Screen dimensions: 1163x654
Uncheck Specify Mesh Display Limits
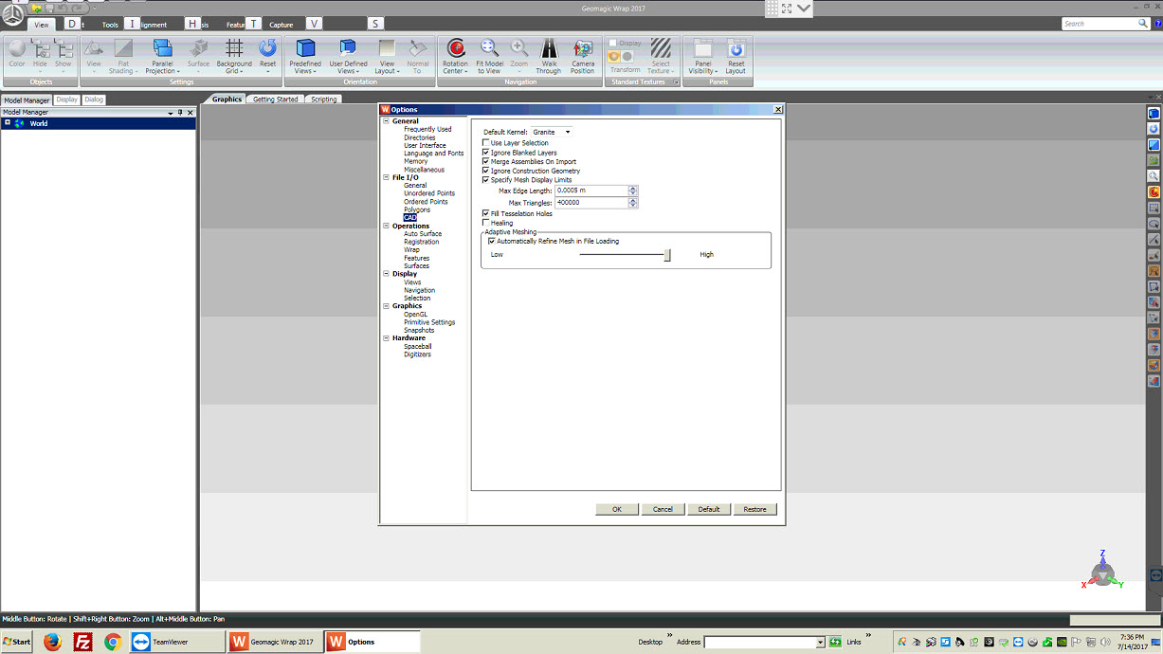tap(486, 180)
